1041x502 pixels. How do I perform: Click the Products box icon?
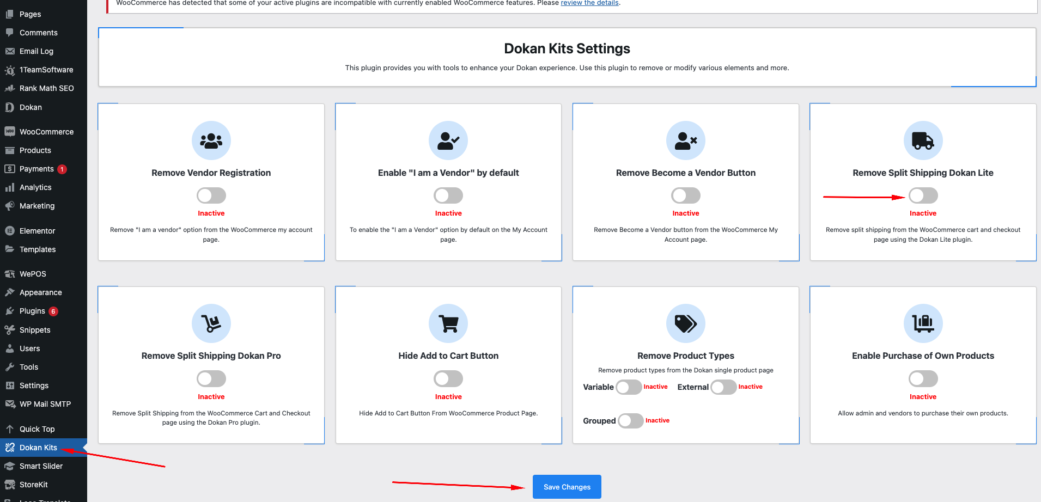point(10,150)
